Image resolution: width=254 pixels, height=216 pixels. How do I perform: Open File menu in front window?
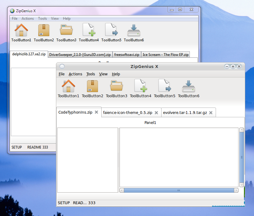61,74
